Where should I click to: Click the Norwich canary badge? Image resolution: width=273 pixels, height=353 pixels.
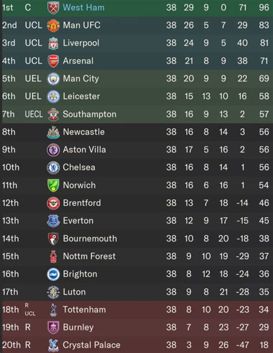(53, 185)
